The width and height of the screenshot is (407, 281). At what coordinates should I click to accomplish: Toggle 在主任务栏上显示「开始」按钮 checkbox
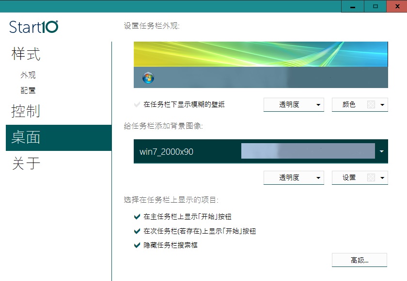137,217
